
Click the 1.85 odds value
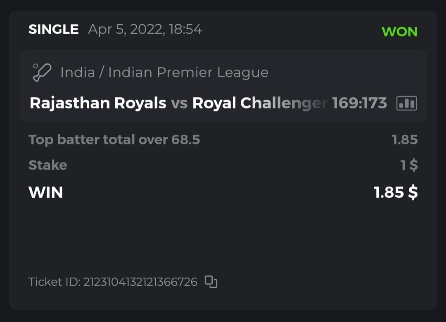pos(405,140)
